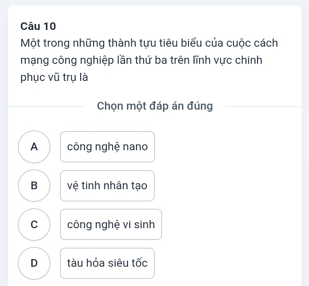
Task: Click the question line starting 'Một trong những'
Action: tap(149, 43)
